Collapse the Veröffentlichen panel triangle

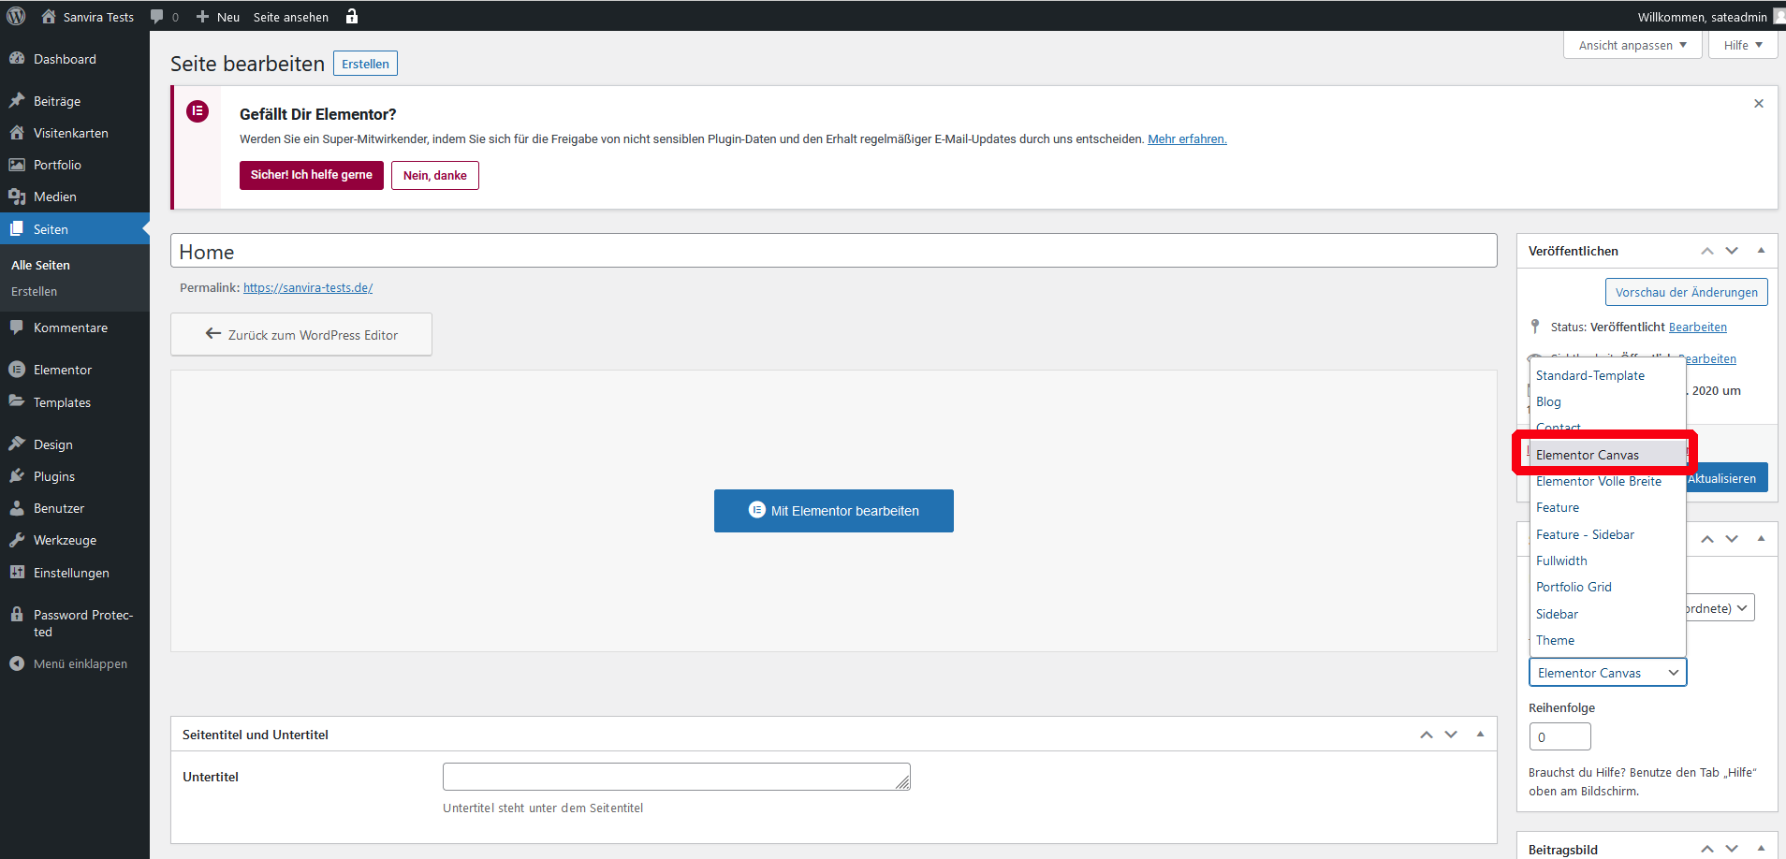1761,250
